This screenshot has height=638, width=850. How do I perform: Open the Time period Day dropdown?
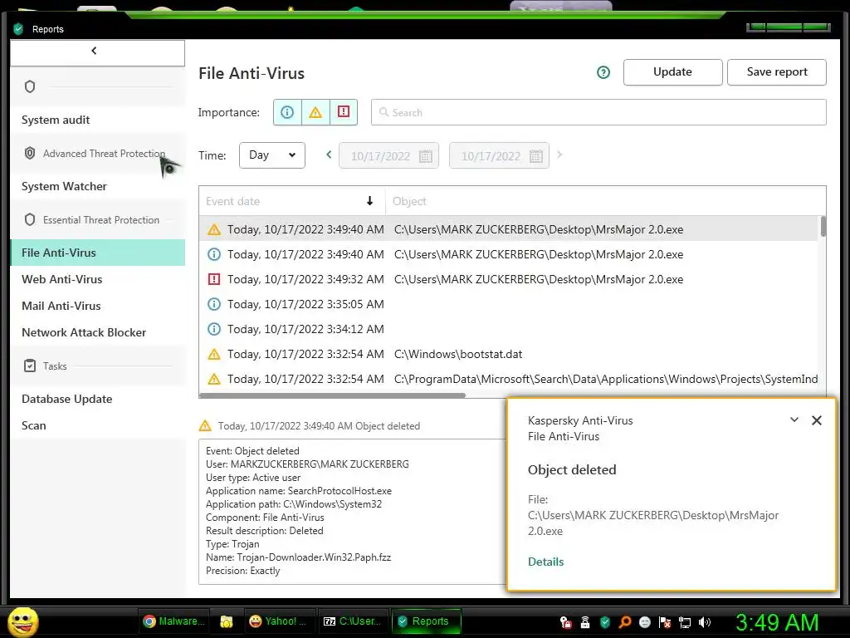pos(272,155)
